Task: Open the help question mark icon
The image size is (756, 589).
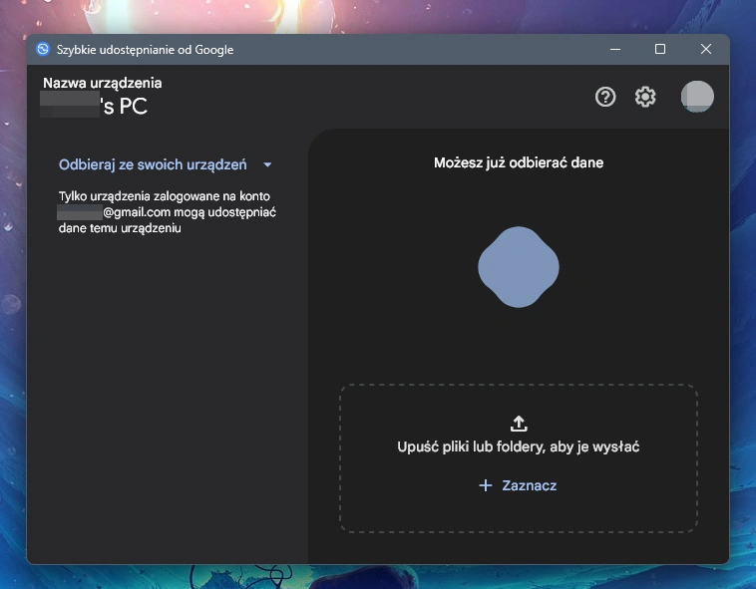Action: coord(605,97)
